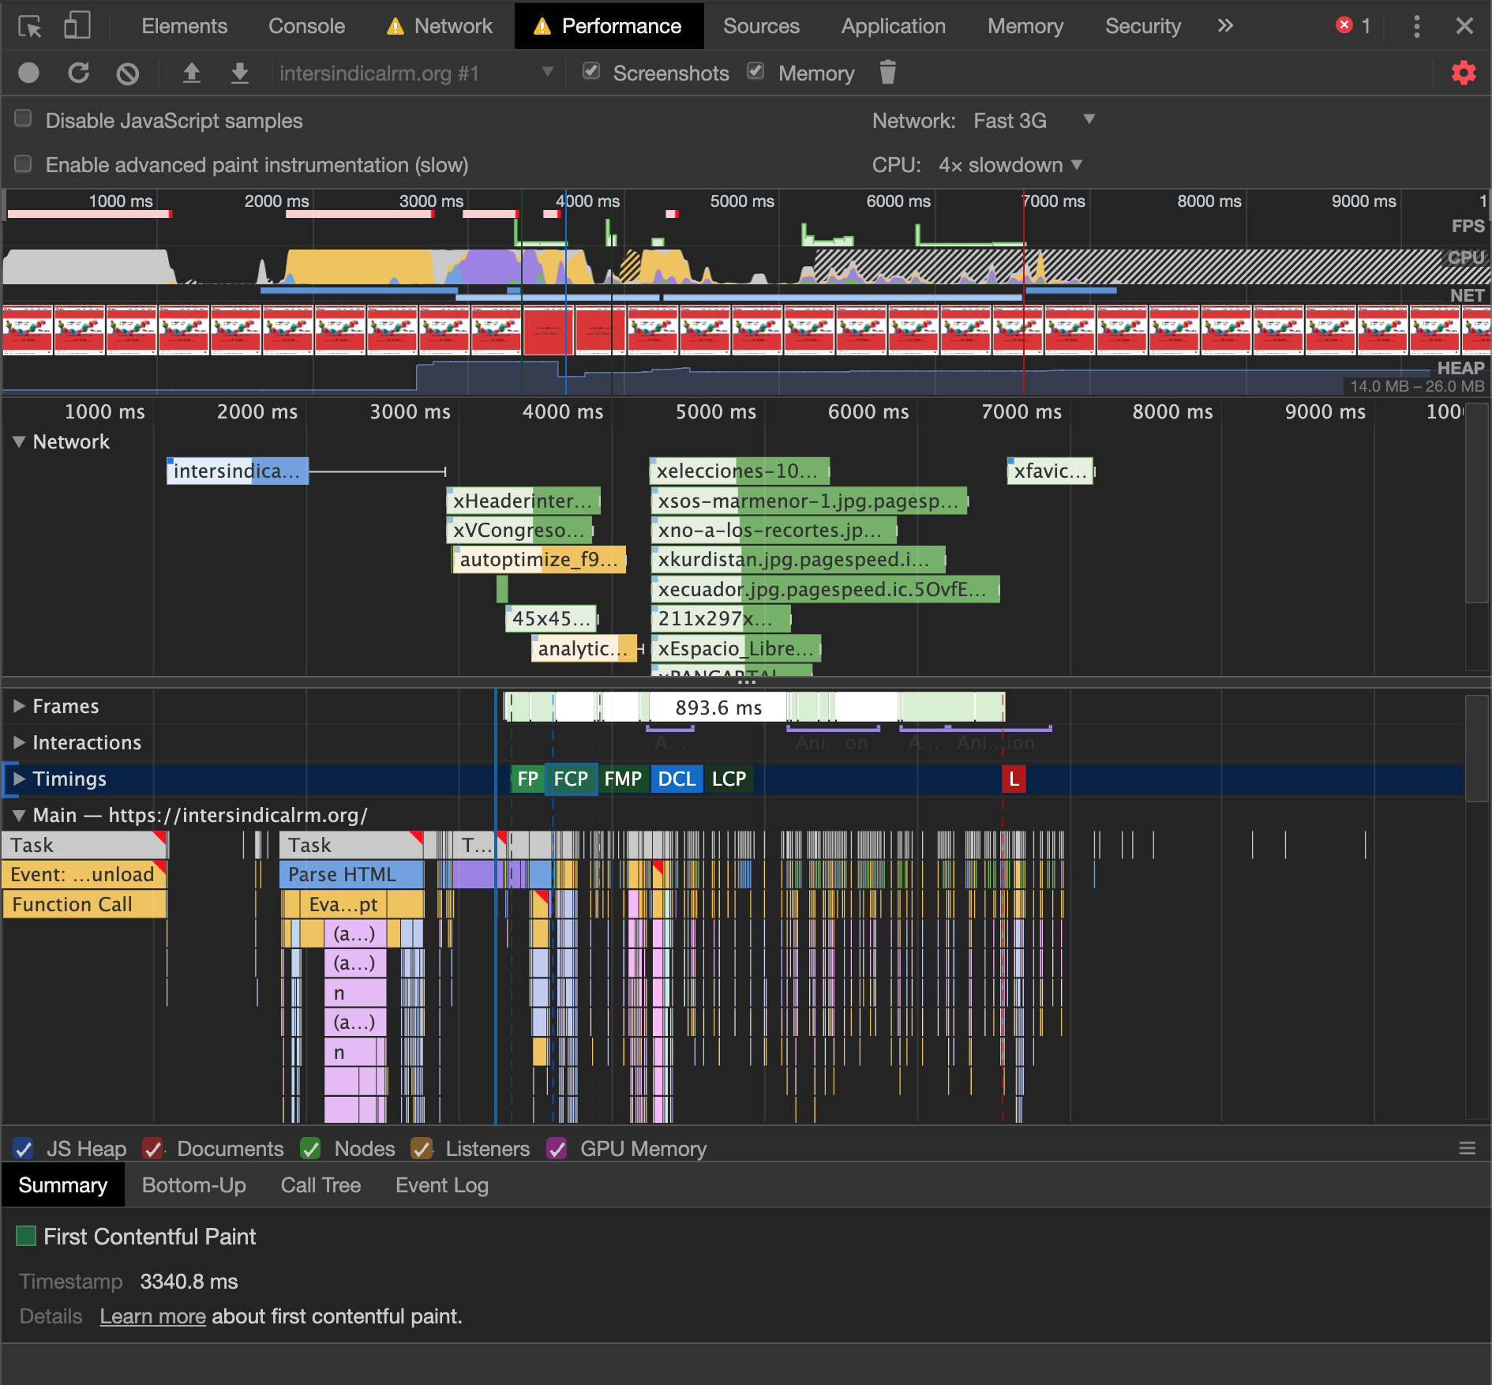
Task: Open the CPU slowdown dropdown
Action: click(1010, 165)
